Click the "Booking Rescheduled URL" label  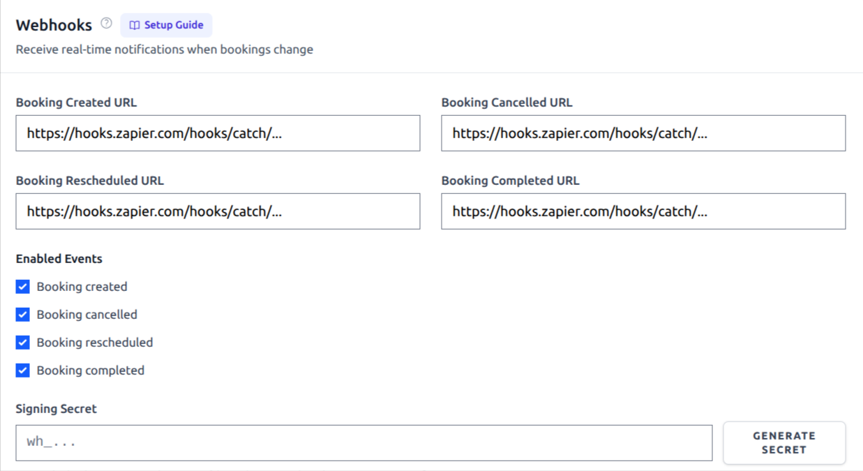point(90,181)
